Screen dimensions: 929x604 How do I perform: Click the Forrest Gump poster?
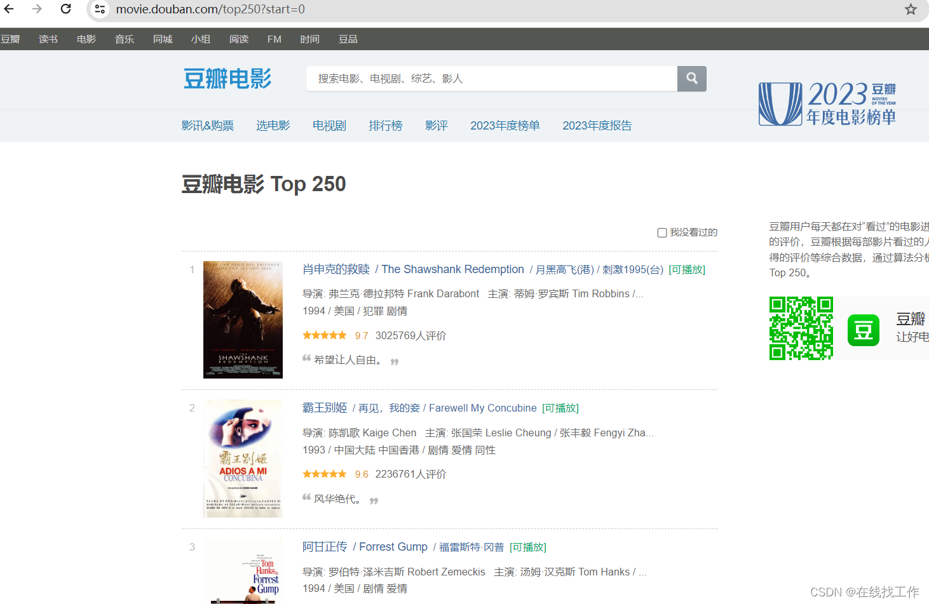[243, 572]
